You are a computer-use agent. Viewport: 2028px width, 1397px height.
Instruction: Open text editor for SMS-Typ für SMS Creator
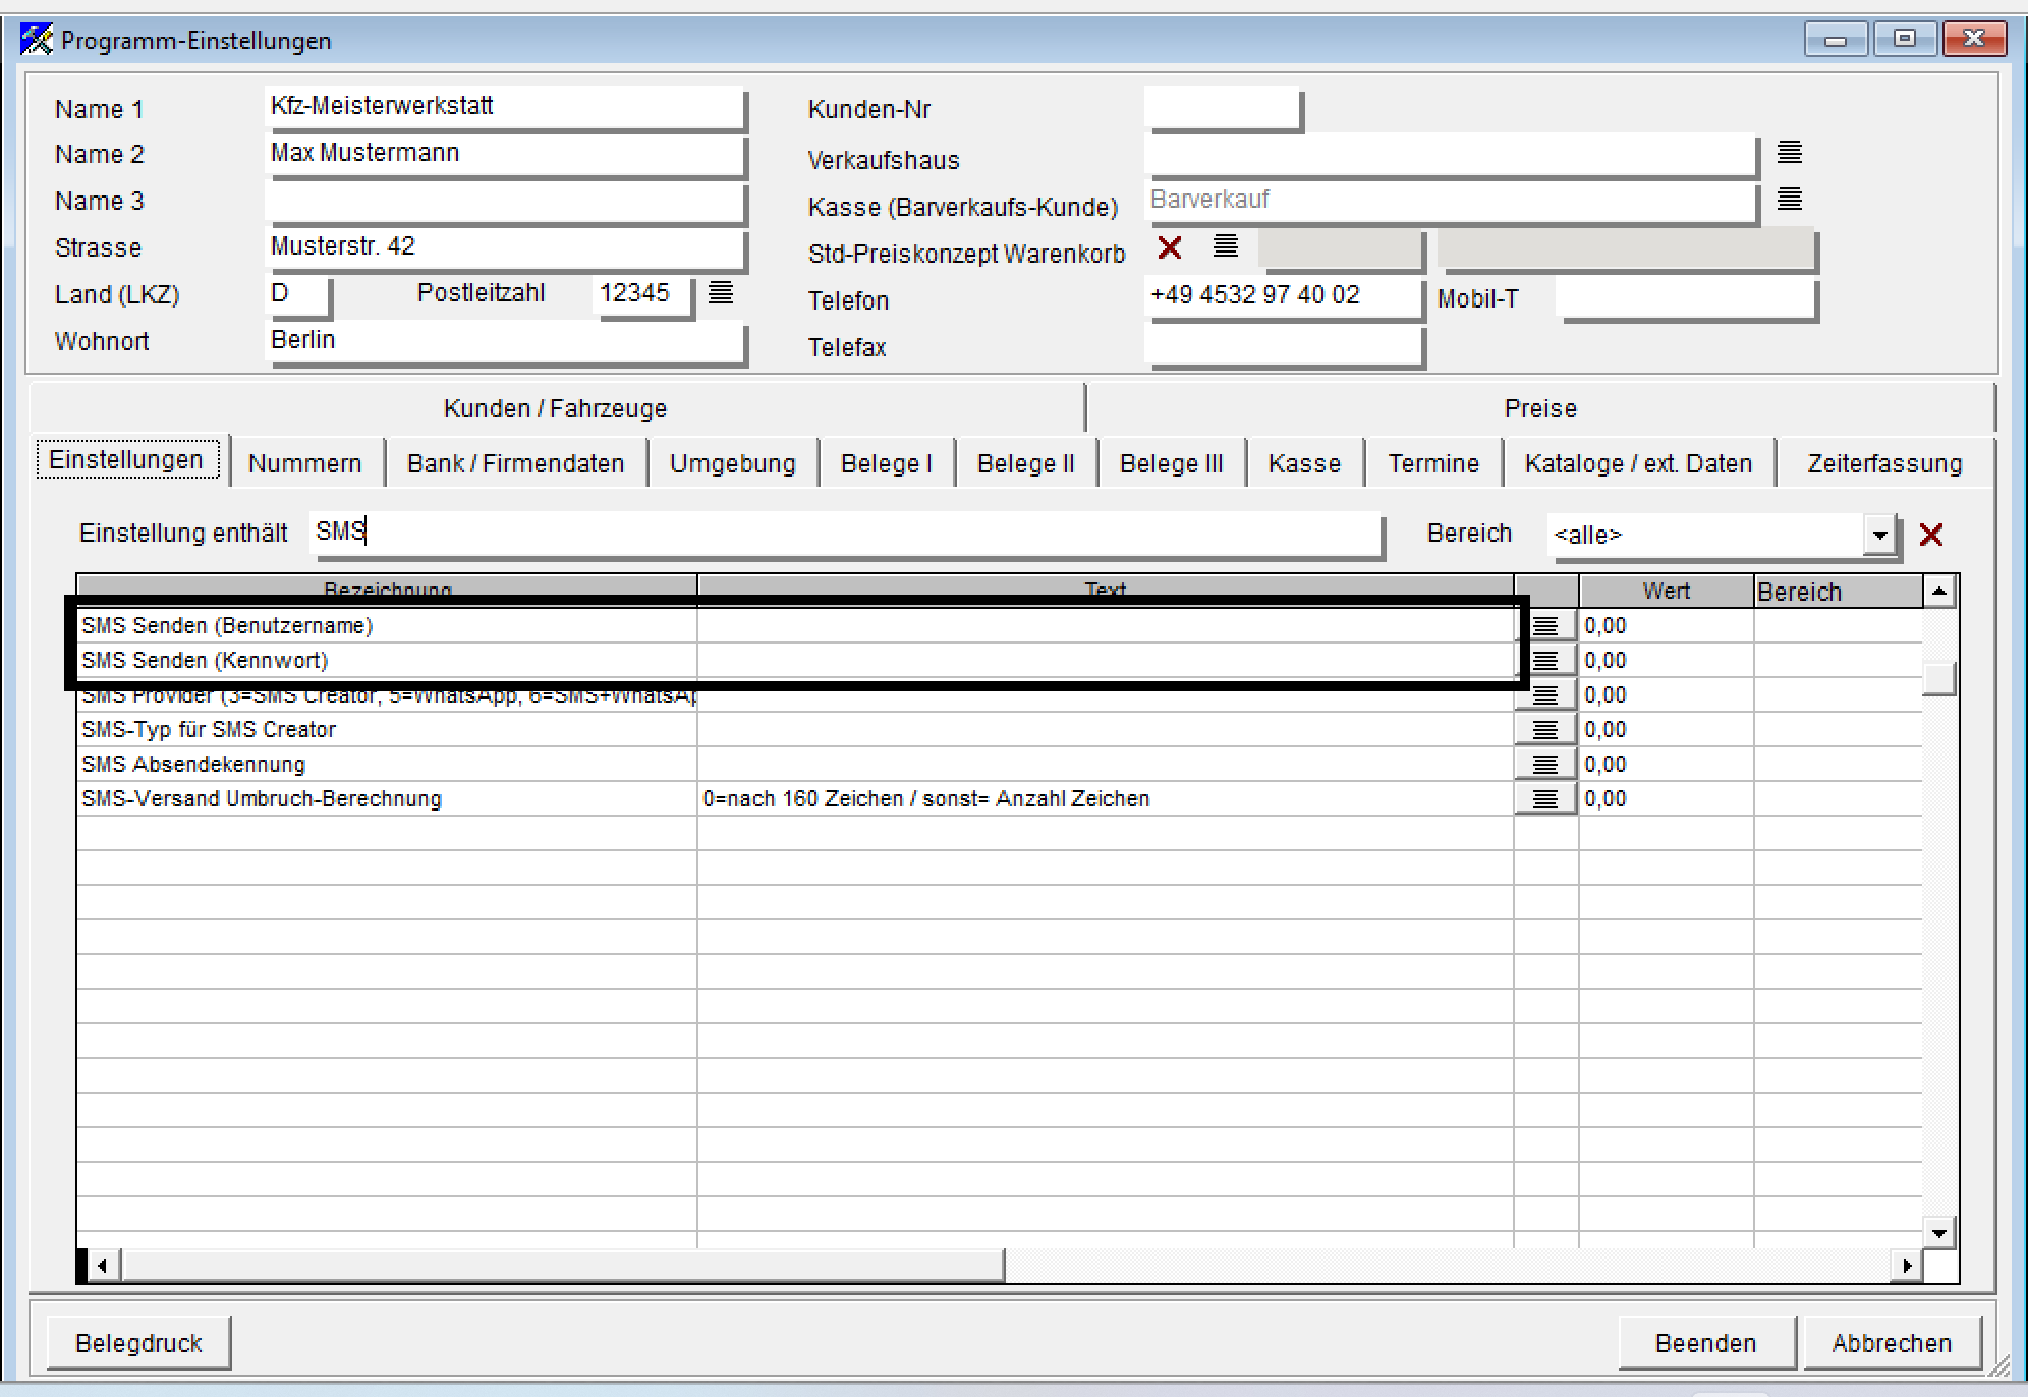pos(1545,729)
